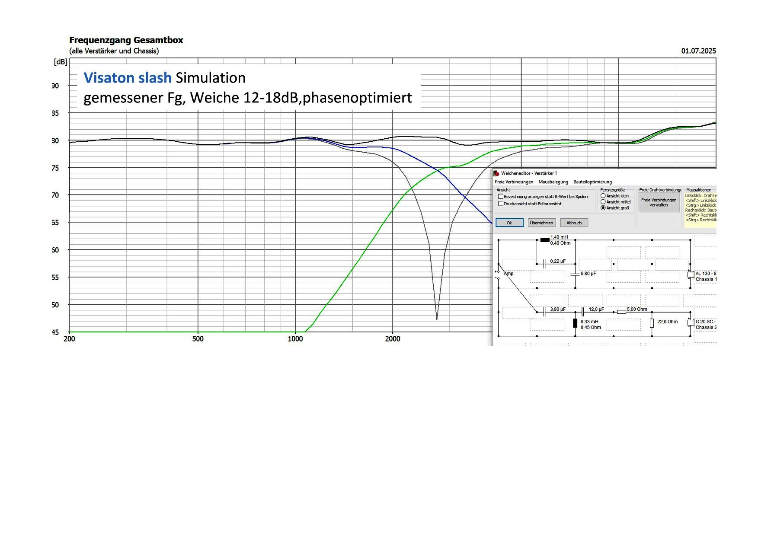Click Freie Verbindungen verwalten button
758x536 pixels.
[x=659, y=202]
